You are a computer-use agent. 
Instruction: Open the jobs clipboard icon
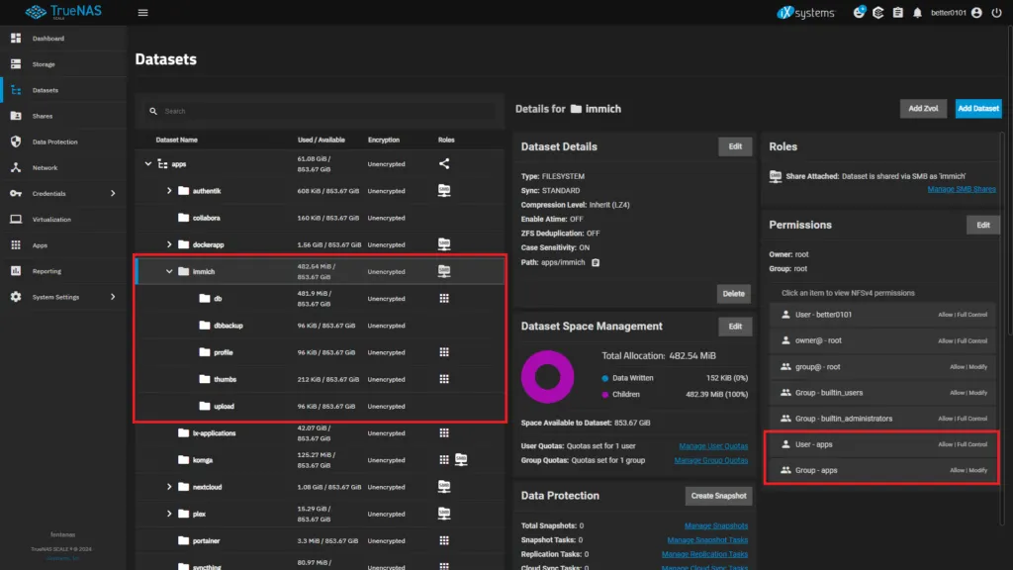897,13
